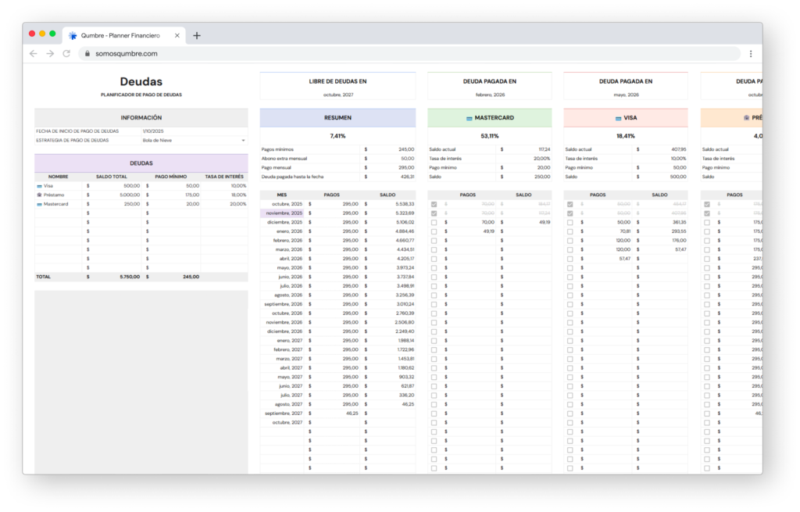Check the Mastercard 70,00 payment checkbox for diciembre

(x=434, y=222)
